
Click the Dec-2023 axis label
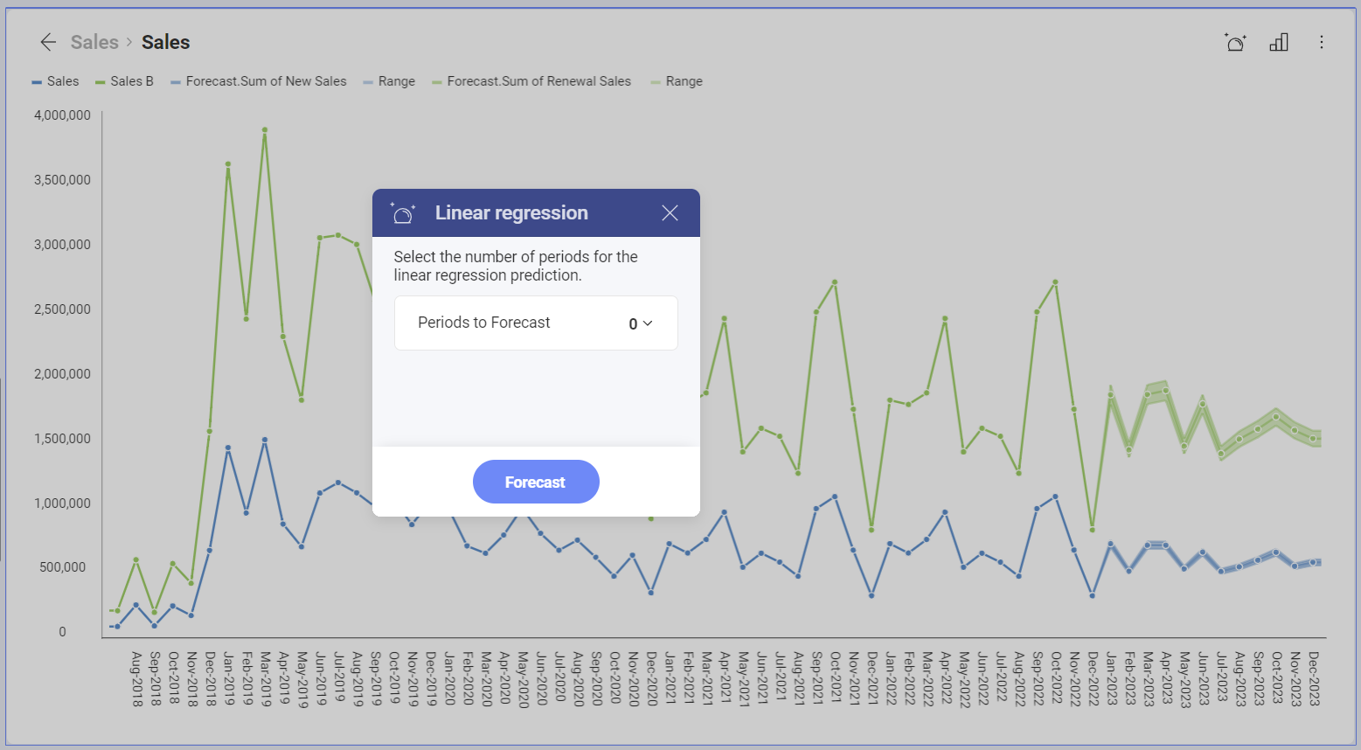point(1313,678)
